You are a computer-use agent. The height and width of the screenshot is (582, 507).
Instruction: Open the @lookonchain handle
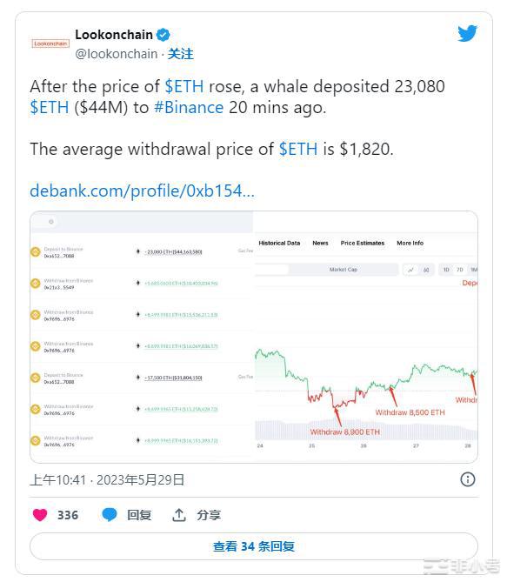pyautogui.click(x=117, y=54)
